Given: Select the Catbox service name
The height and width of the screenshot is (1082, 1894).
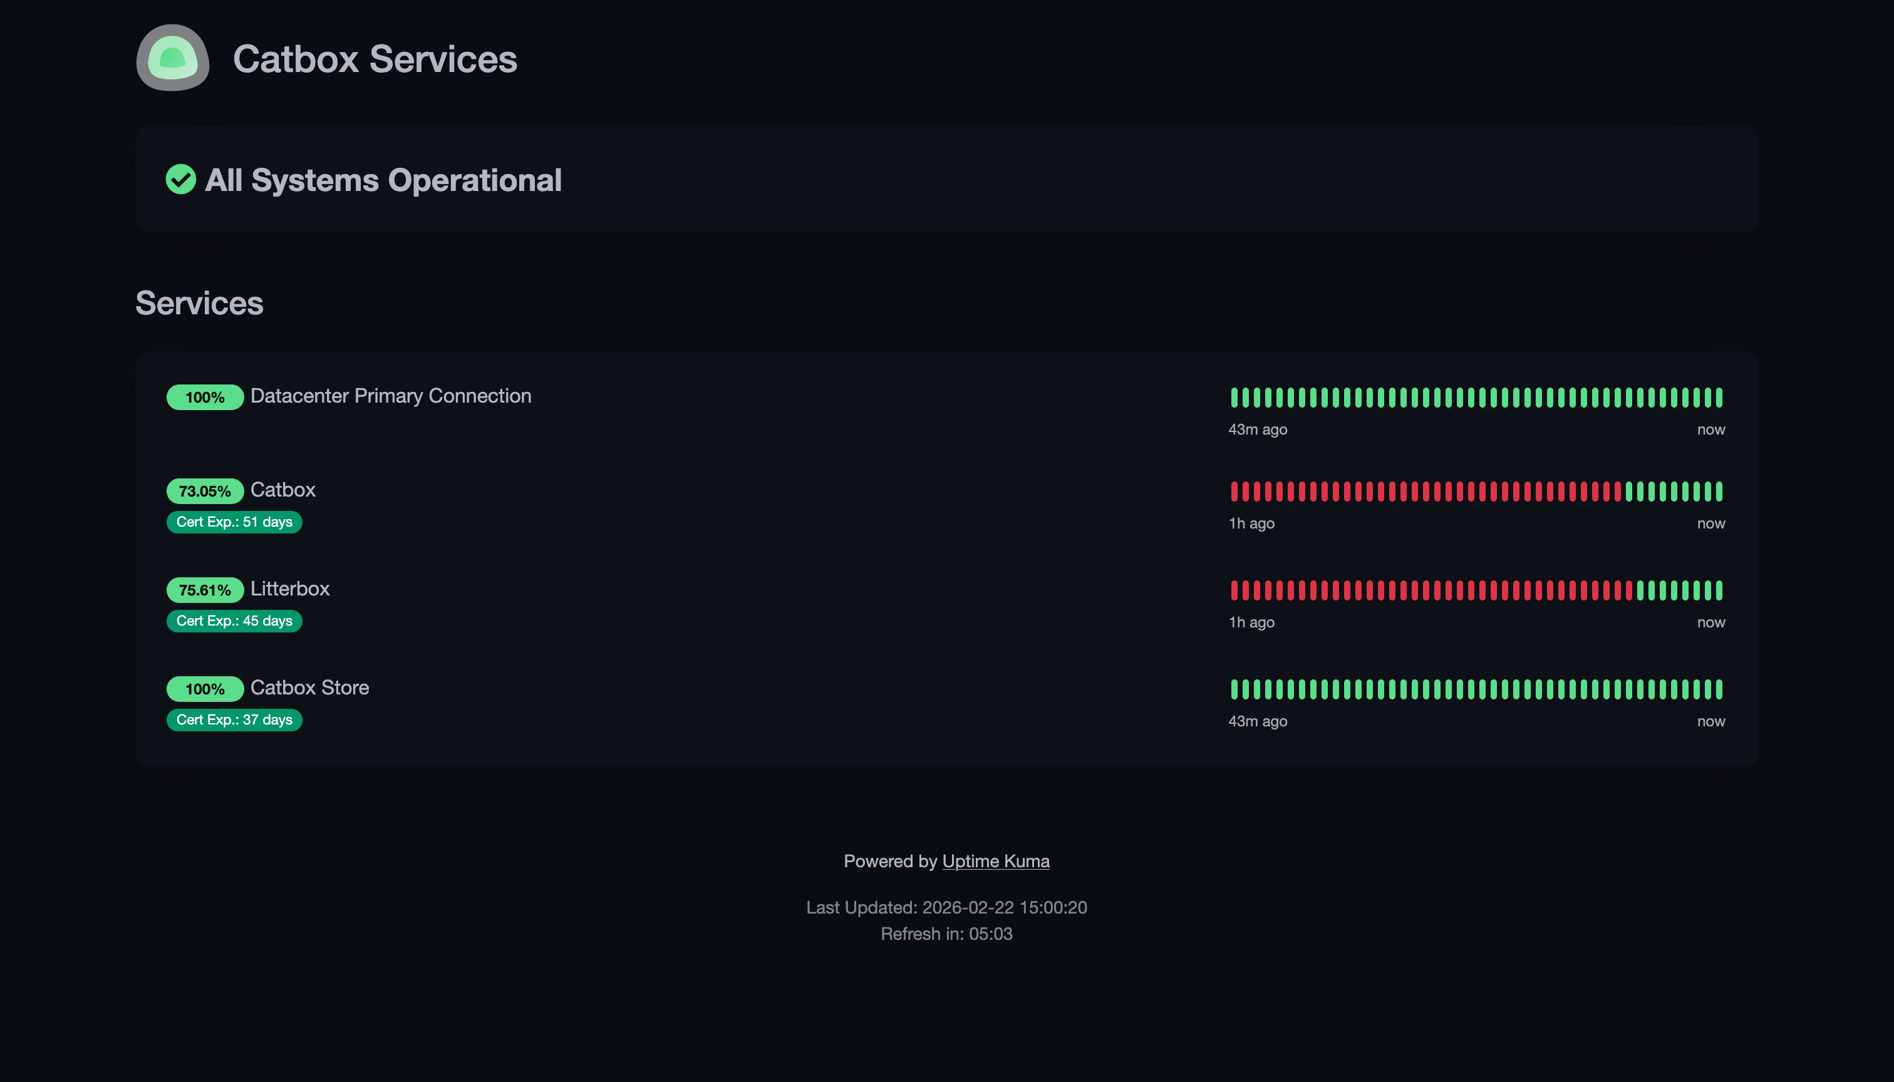Looking at the screenshot, I should pyautogui.click(x=282, y=490).
